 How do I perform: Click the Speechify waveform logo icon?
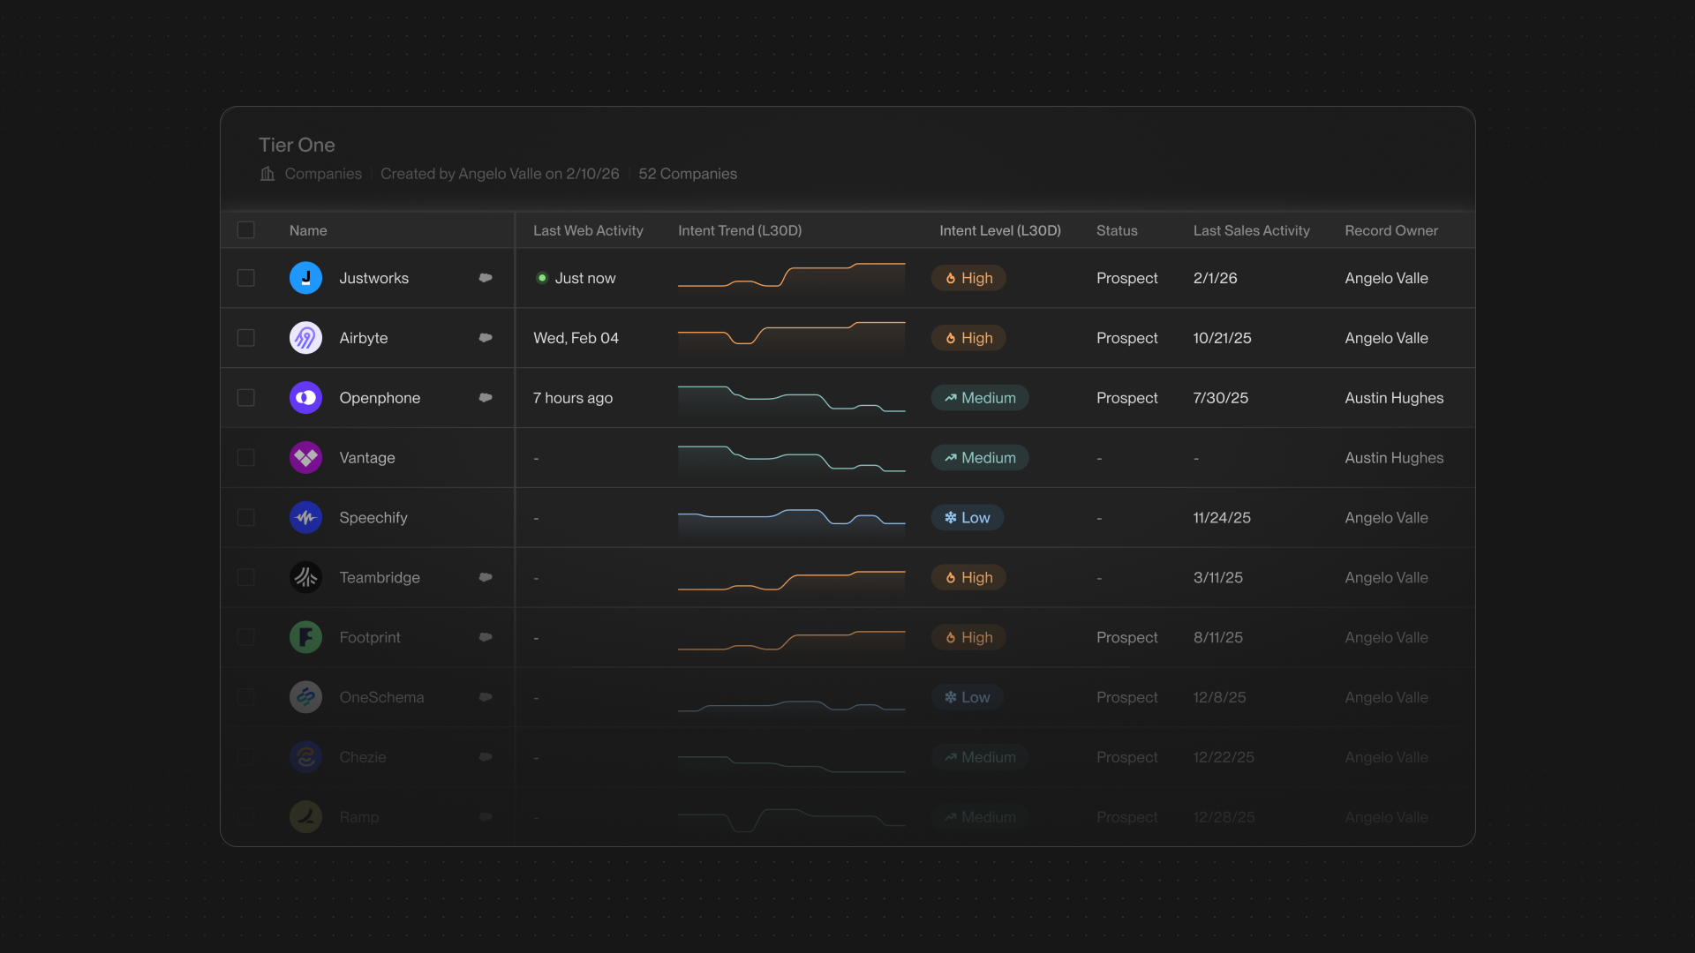[x=305, y=518]
